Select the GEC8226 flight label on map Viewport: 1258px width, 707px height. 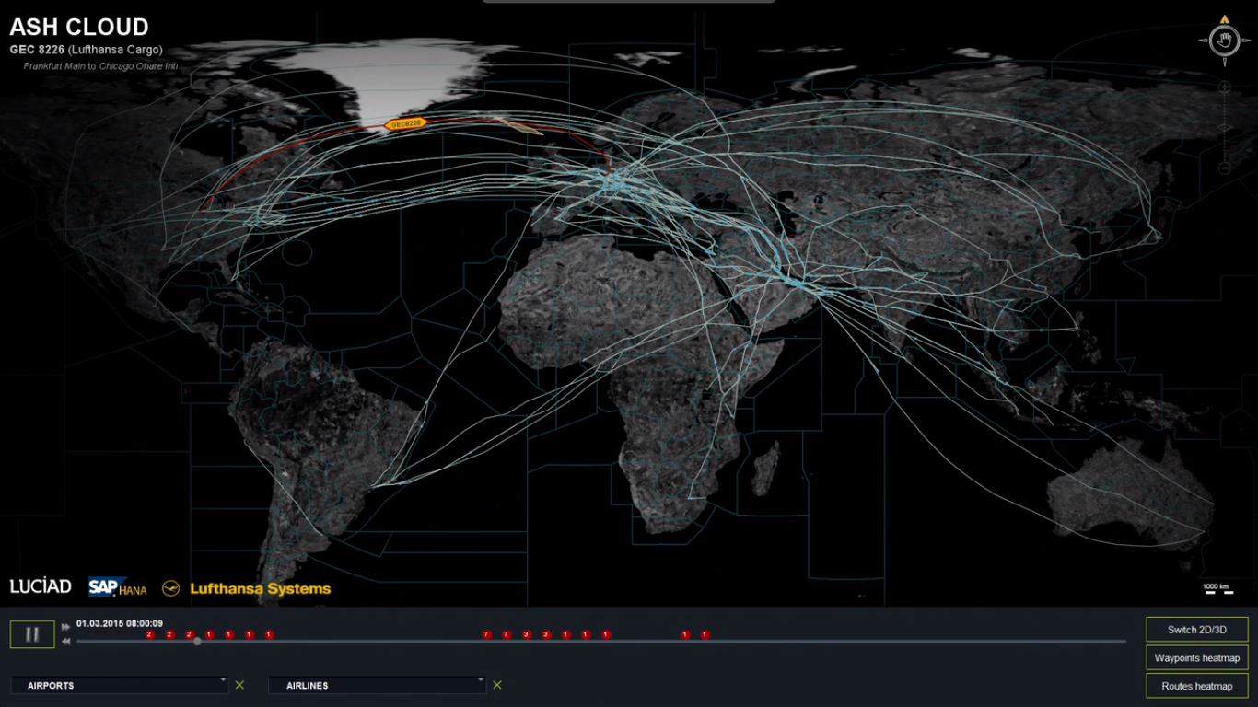[405, 123]
